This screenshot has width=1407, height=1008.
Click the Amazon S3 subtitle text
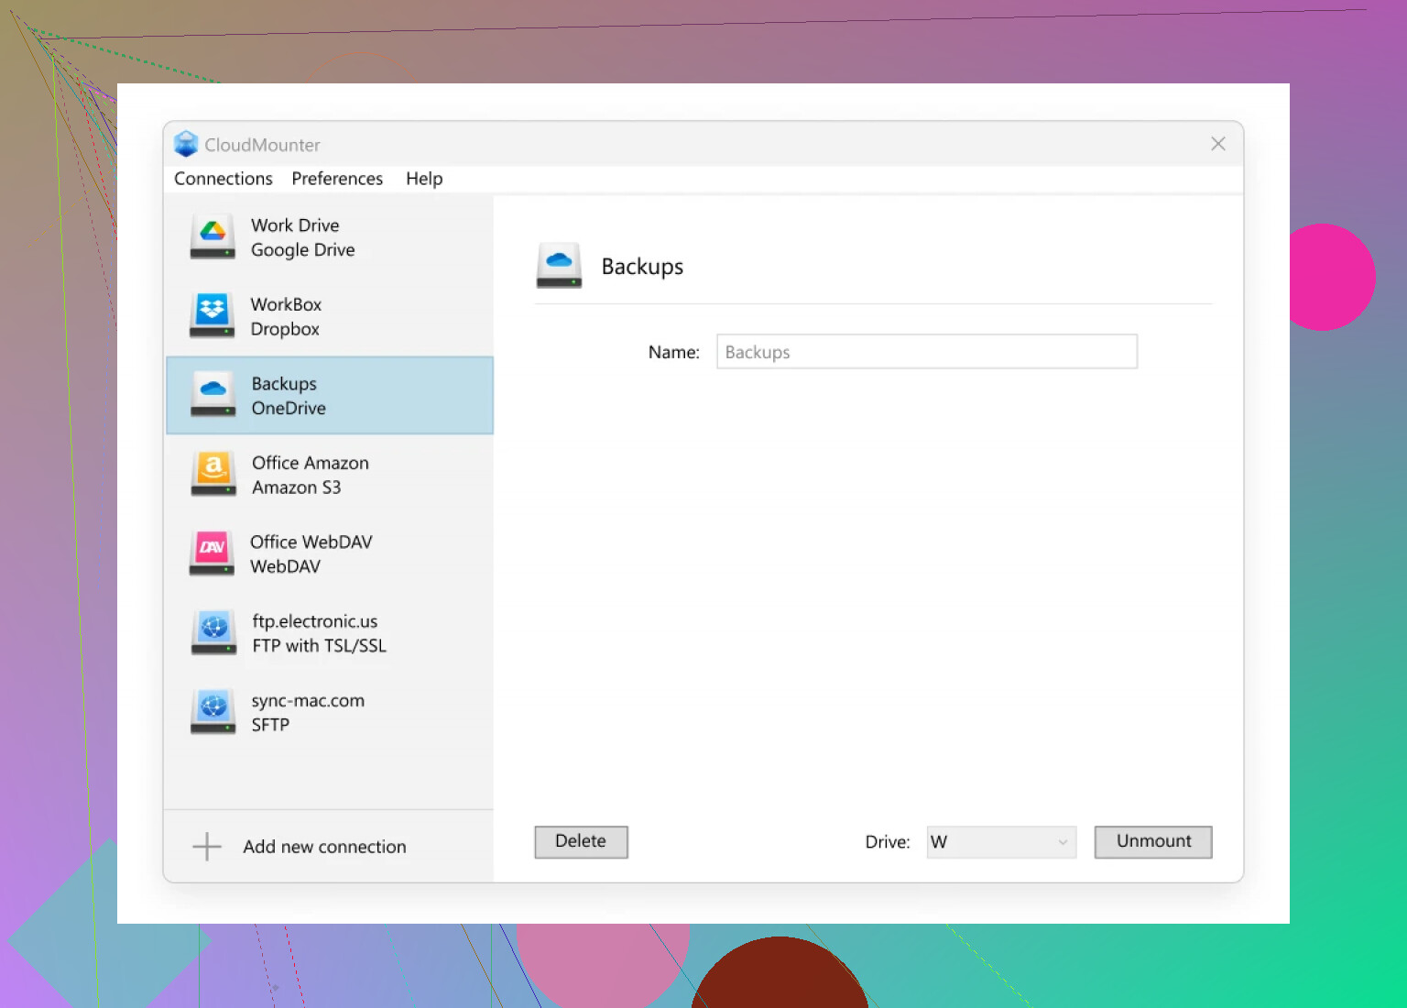[x=297, y=488]
